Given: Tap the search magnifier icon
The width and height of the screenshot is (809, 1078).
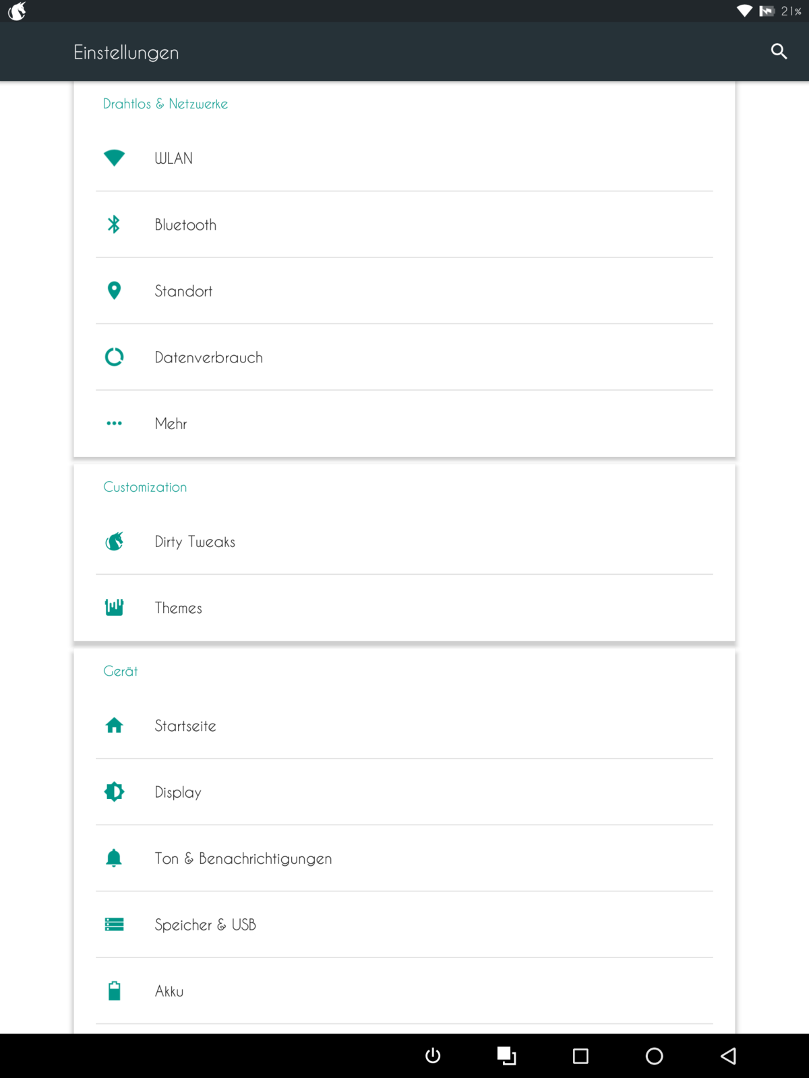Looking at the screenshot, I should 779,52.
